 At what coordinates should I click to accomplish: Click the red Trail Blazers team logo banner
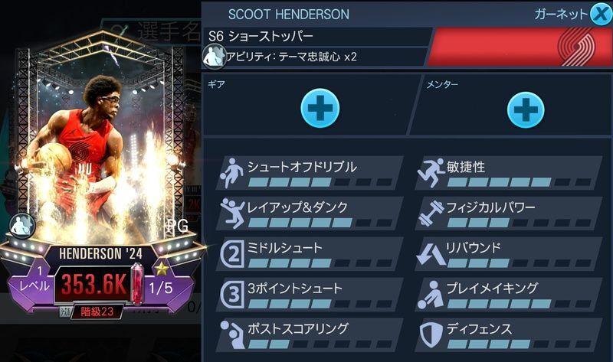[521, 47]
